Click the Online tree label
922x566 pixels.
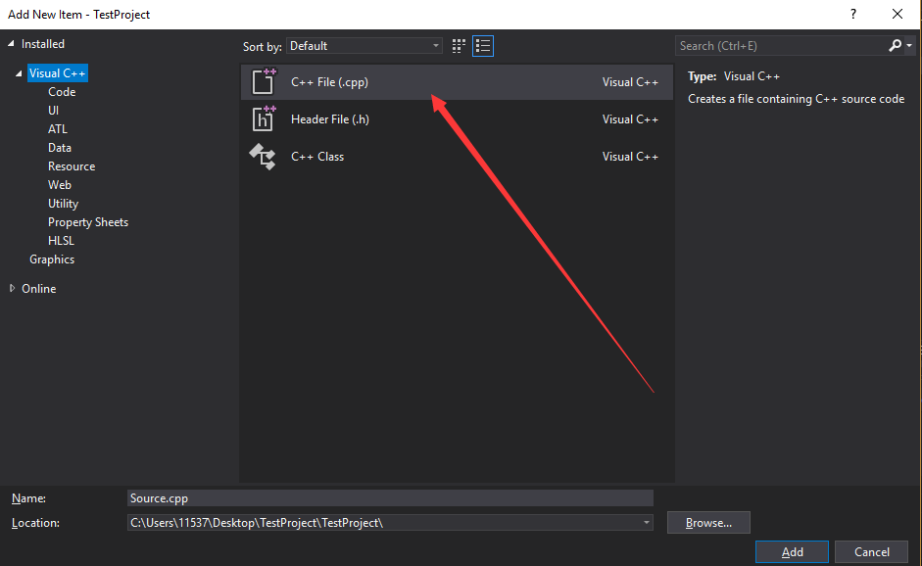pos(39,289)
